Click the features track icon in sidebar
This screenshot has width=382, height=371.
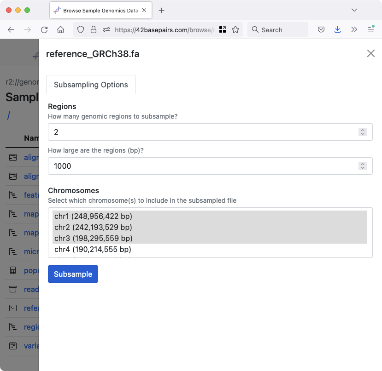[x=12, y=195]
